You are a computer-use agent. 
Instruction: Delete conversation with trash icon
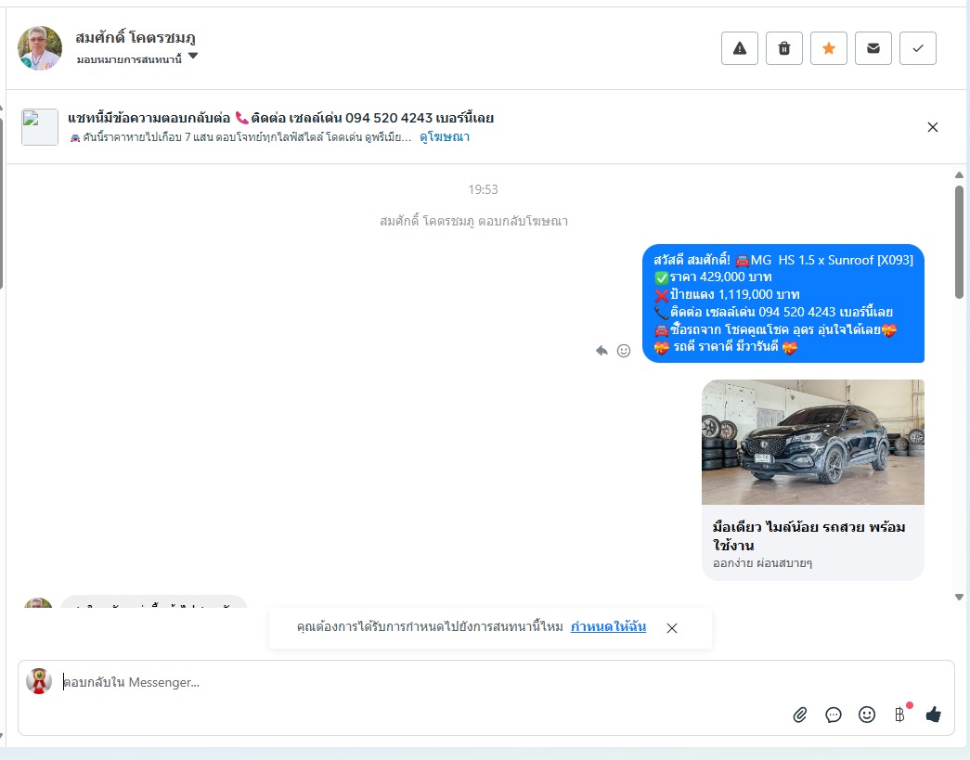click(783, 48)
